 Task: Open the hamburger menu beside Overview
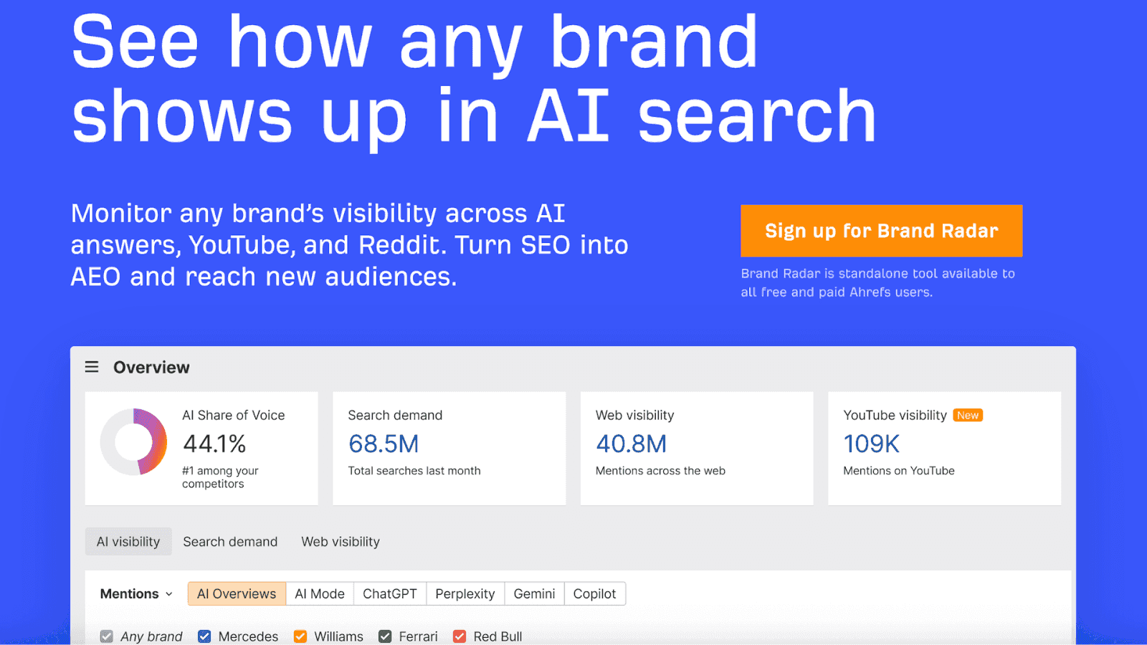click(x=92, y=367)
